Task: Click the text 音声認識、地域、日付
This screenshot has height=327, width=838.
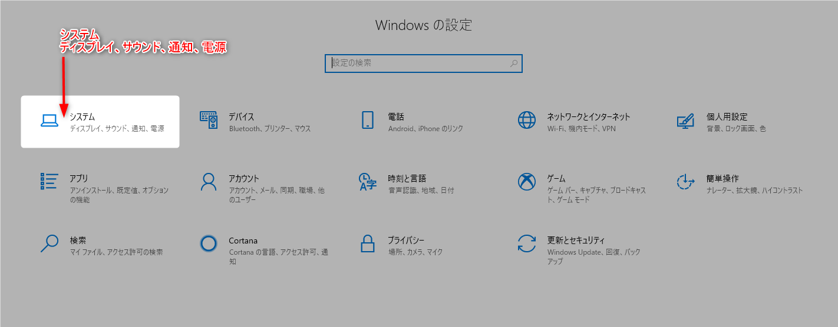Action: 421,191
